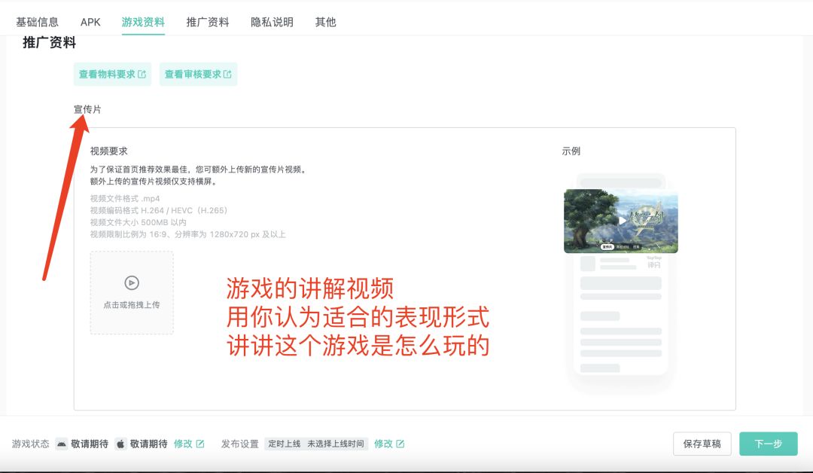Click the 宣传片 section label
The image size is (813, 473).
tap(87, 109)
